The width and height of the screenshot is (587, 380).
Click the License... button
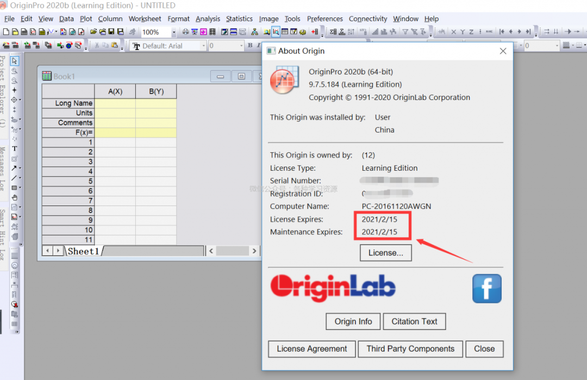385,253
